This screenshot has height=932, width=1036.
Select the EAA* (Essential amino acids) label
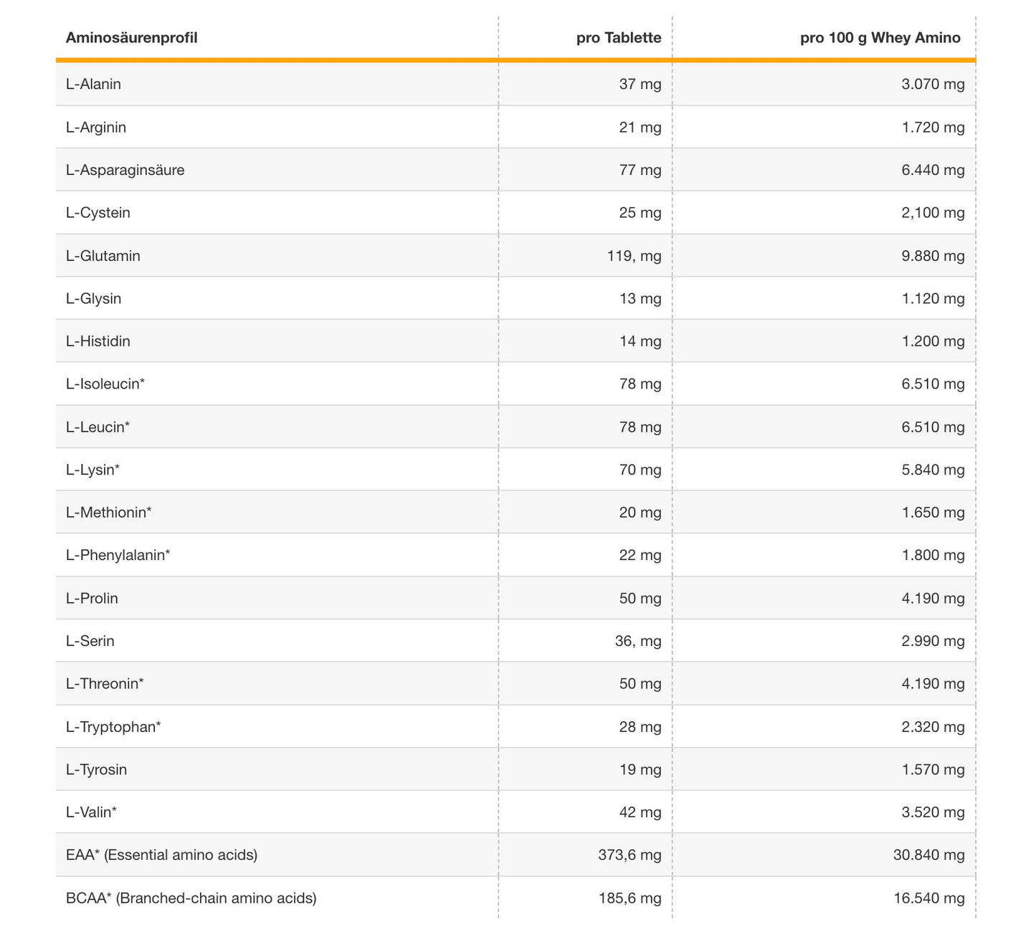point(161,855)
